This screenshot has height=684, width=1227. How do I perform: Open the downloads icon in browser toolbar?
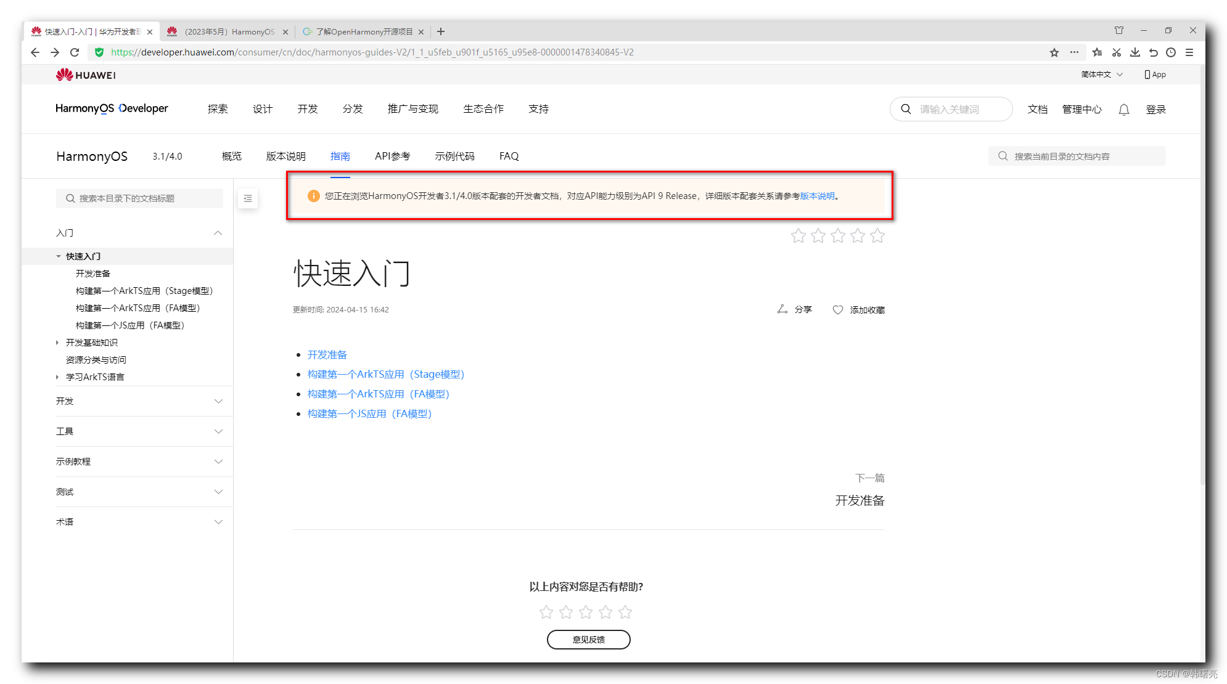1135,52
